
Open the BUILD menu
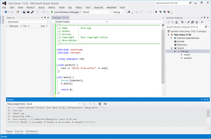point(41,7)
